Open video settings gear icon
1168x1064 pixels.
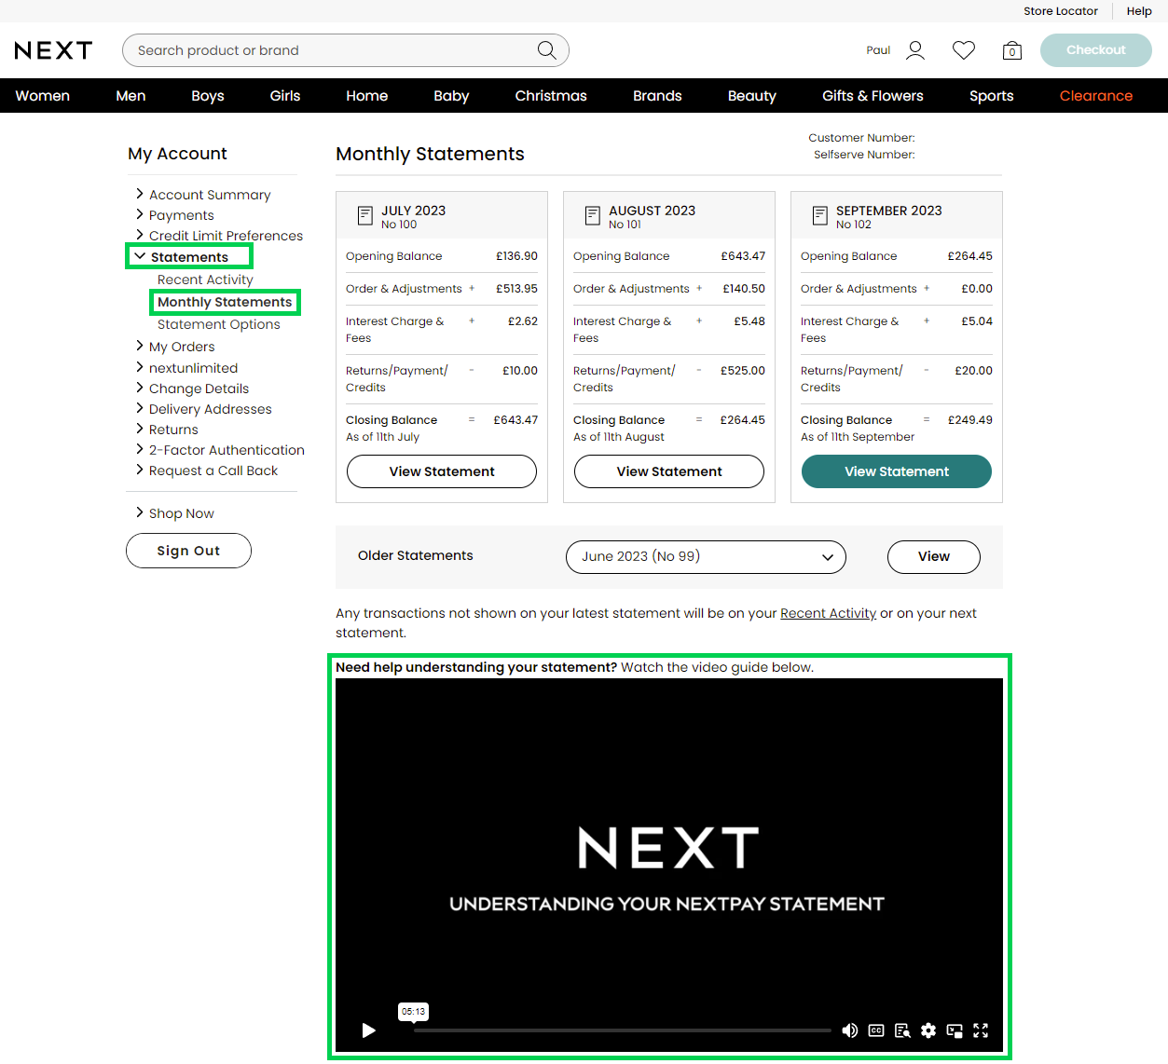point(928,1030)
